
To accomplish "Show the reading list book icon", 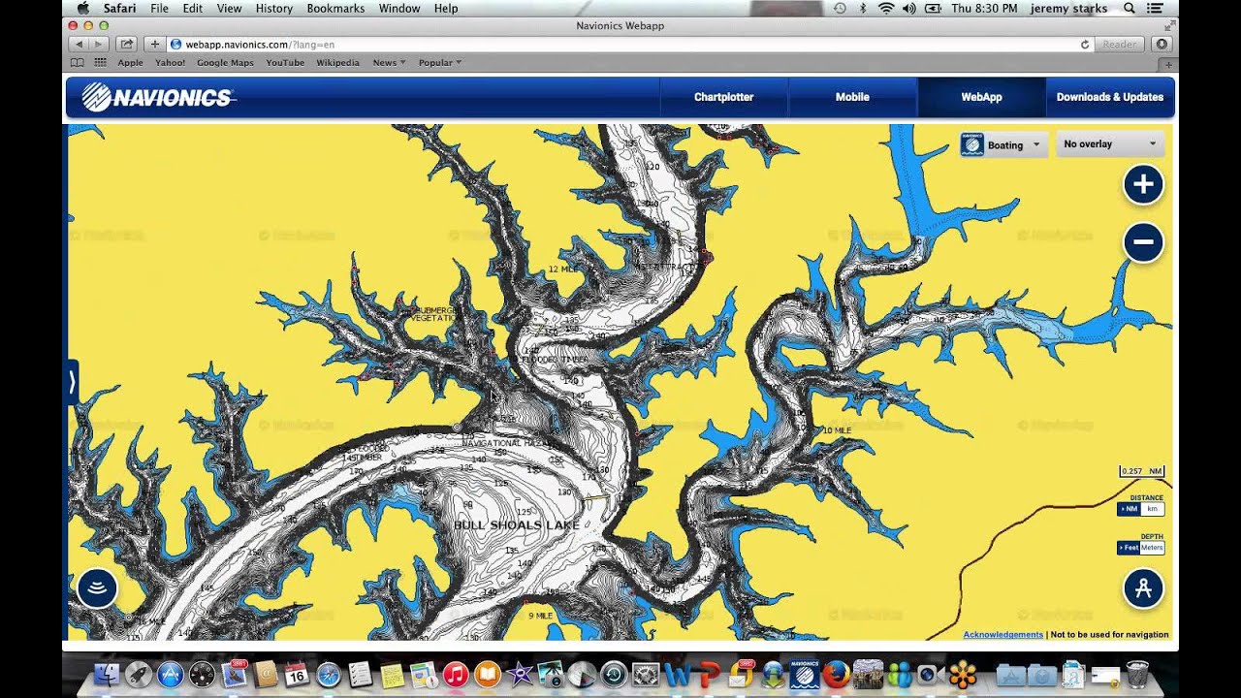I will point(78,62).
